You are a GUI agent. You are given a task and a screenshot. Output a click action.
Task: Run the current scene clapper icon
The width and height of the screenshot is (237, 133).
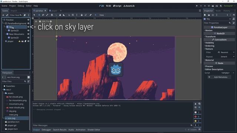point(213,6)
